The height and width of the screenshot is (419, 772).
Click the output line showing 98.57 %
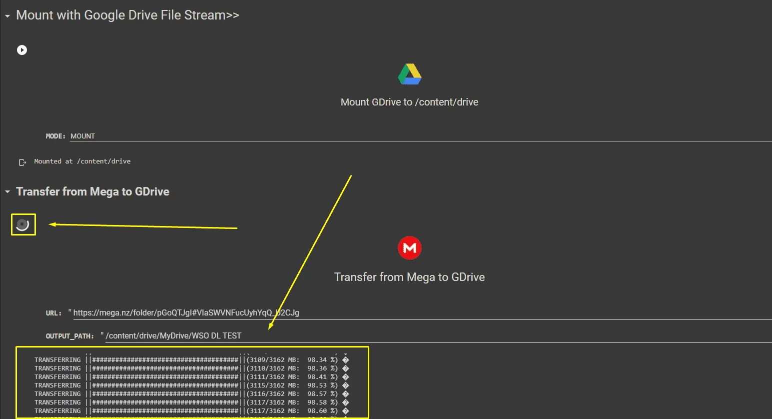[192, 394]
